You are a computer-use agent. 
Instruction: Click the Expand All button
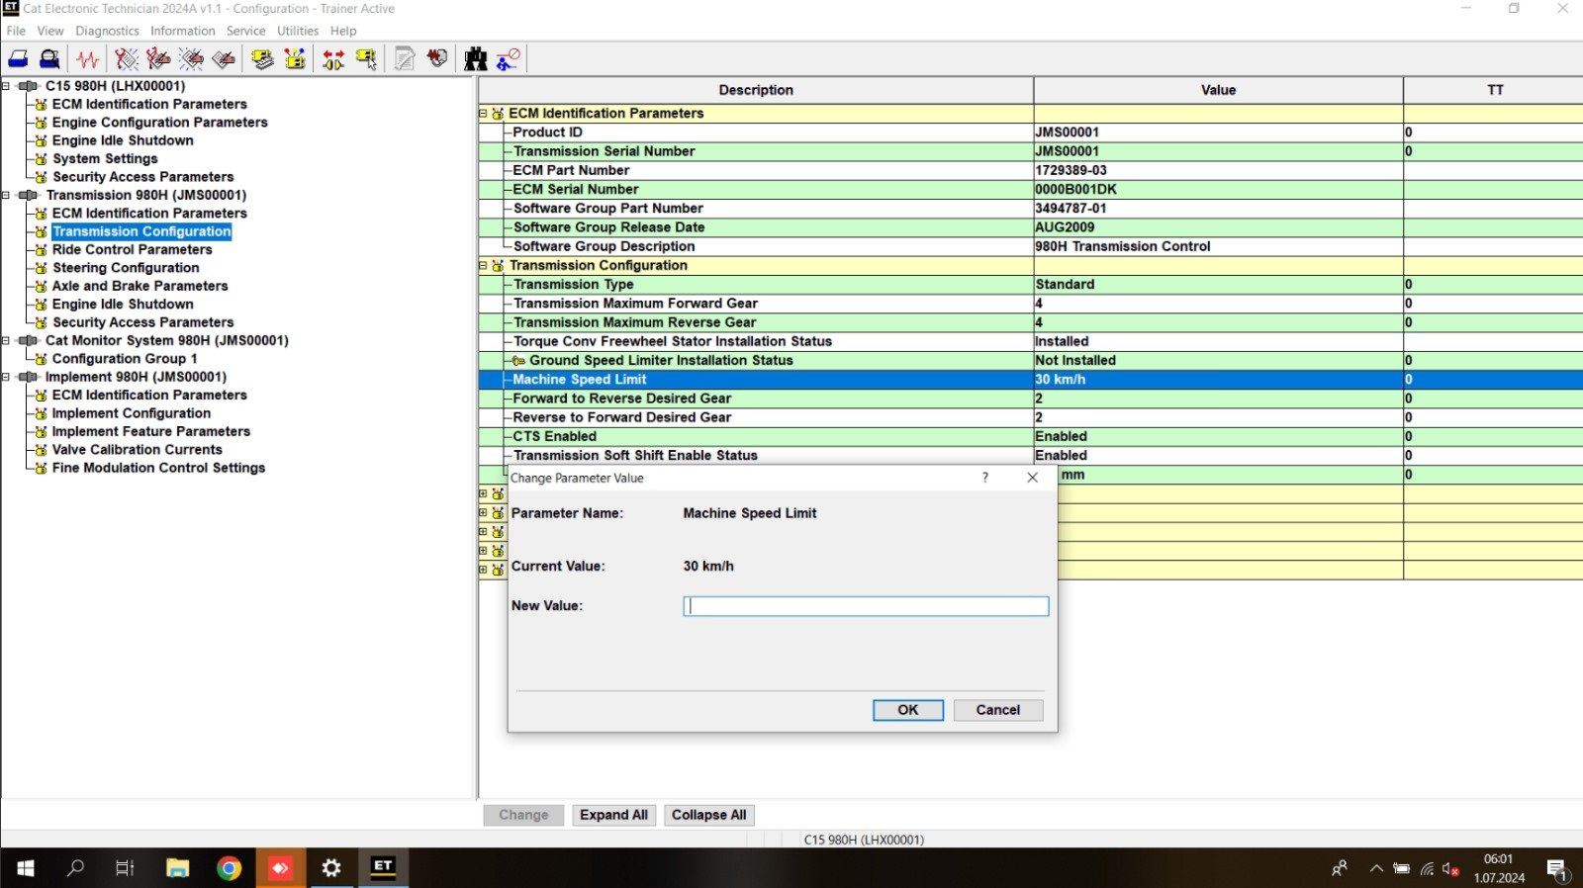tap(613, 815)
